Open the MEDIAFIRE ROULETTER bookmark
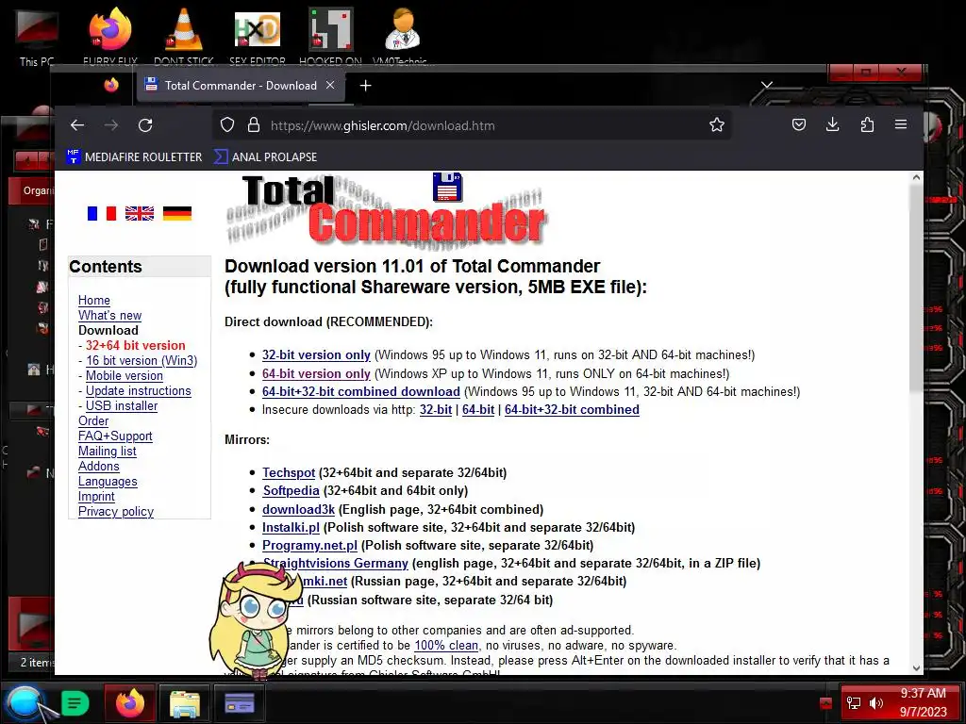Screen dimensions: 966x724 point(134,157)
